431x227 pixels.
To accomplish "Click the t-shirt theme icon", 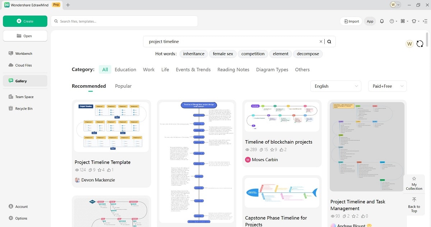I will click(x=413, y=21).
